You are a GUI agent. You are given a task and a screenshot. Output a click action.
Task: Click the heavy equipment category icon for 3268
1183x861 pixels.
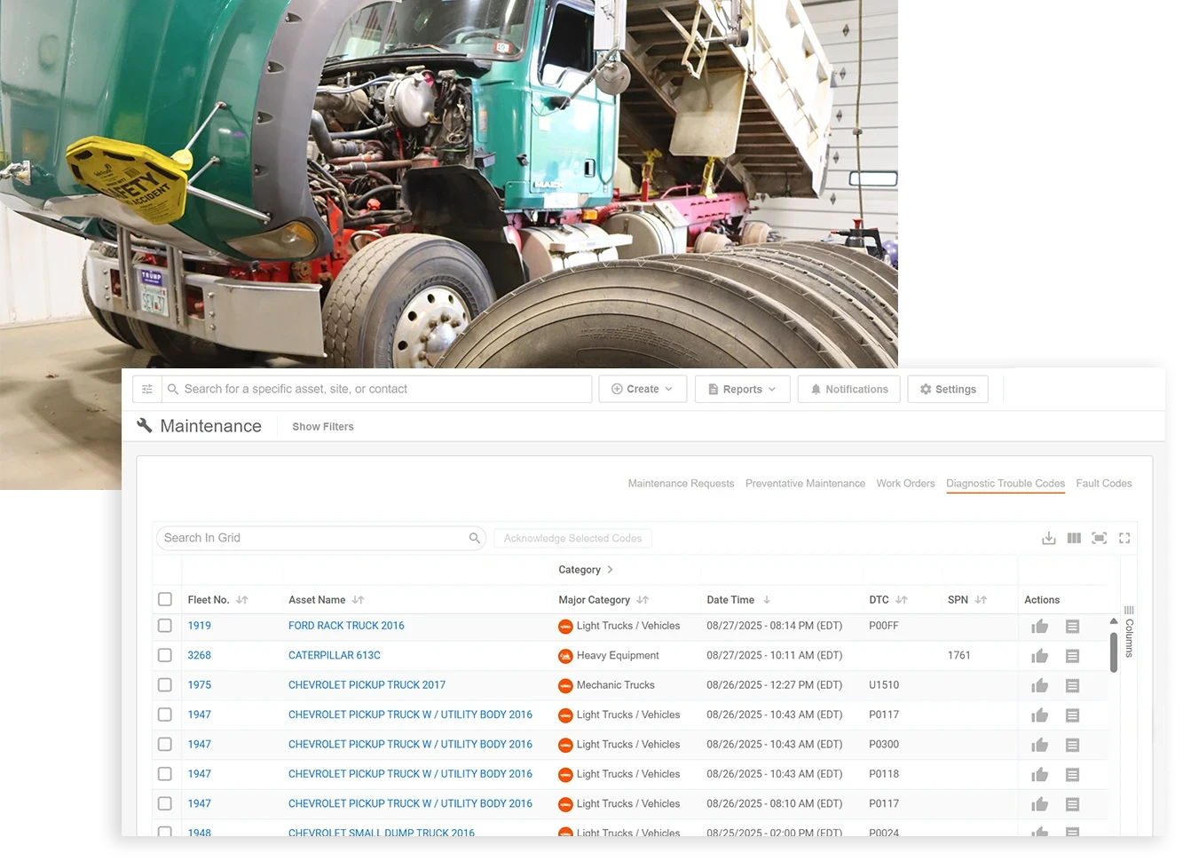(x=565, y=655)
